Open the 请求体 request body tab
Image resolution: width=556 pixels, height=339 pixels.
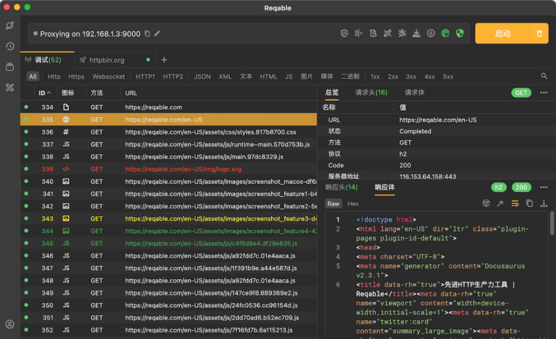coord(414,92)
